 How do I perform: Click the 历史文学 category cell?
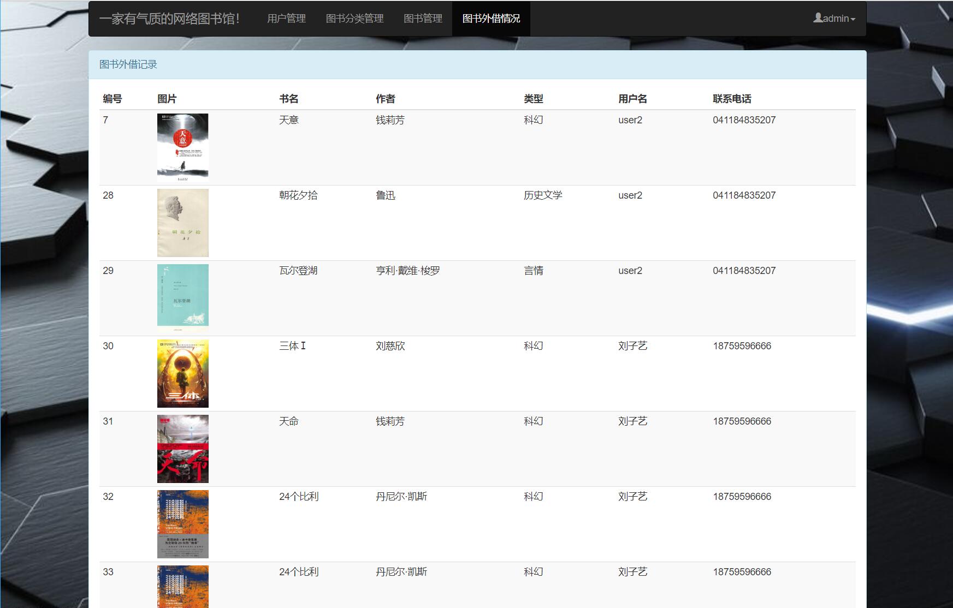(543, 195)
